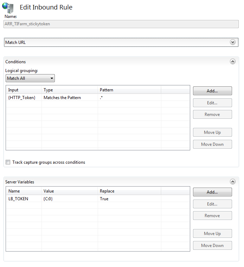
Task: Click Add button in Conditions section
Action: coord(212,91)
